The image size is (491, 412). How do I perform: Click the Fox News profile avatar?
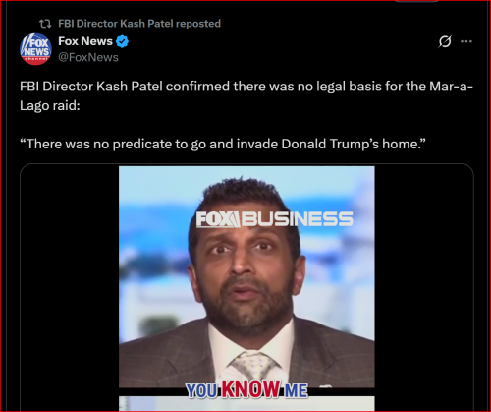tap(35, 49)
